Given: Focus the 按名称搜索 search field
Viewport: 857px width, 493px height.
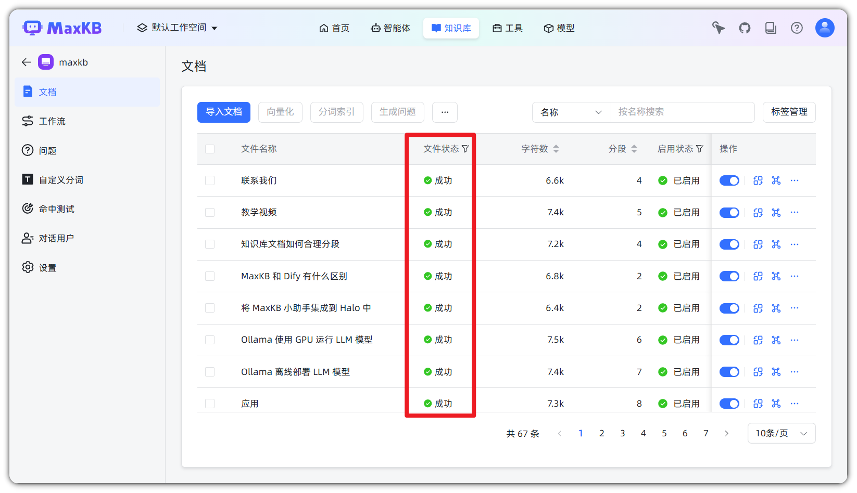Looking at the screenshot, I should pyautogui.click(x=683, y=112).
